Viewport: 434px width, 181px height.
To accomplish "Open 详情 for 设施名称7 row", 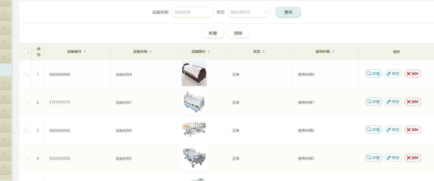I will [x=373, y=102].
